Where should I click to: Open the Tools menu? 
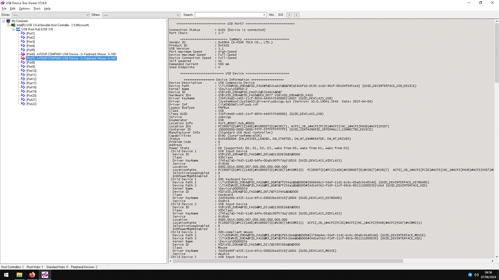click(x=37, y=9)
